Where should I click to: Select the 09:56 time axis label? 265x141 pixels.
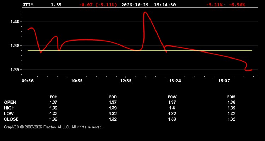tap(28, 81)
